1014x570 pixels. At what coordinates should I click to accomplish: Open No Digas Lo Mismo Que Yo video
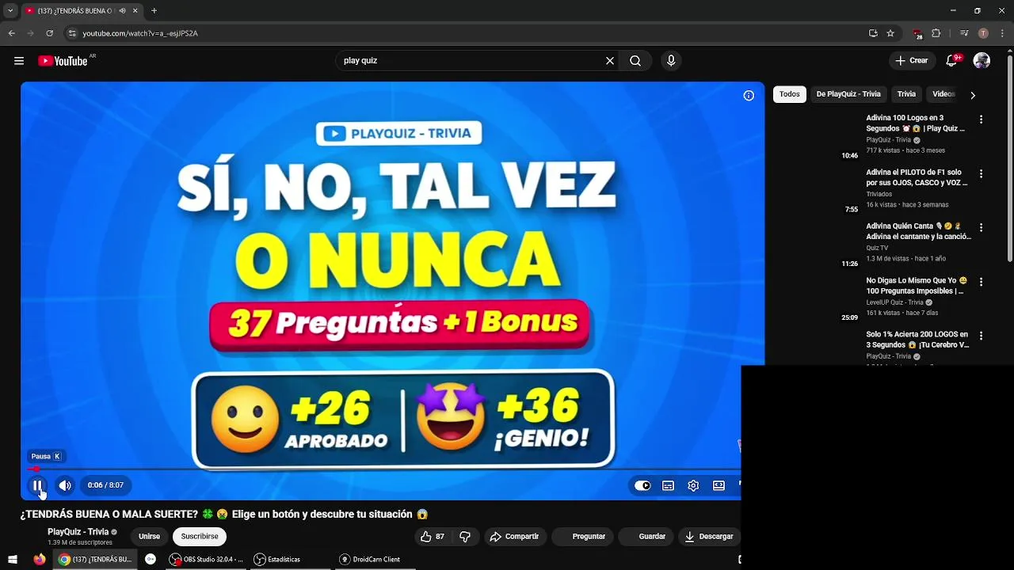[x=917, y=286]
